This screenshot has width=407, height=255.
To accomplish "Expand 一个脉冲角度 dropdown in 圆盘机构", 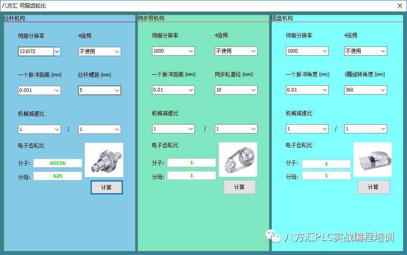I will (324, 90).
